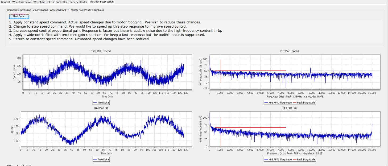Viewport: 388px width, 166px height.
Task: Click Time Data legend under Iq time plot
Action: 101,160
